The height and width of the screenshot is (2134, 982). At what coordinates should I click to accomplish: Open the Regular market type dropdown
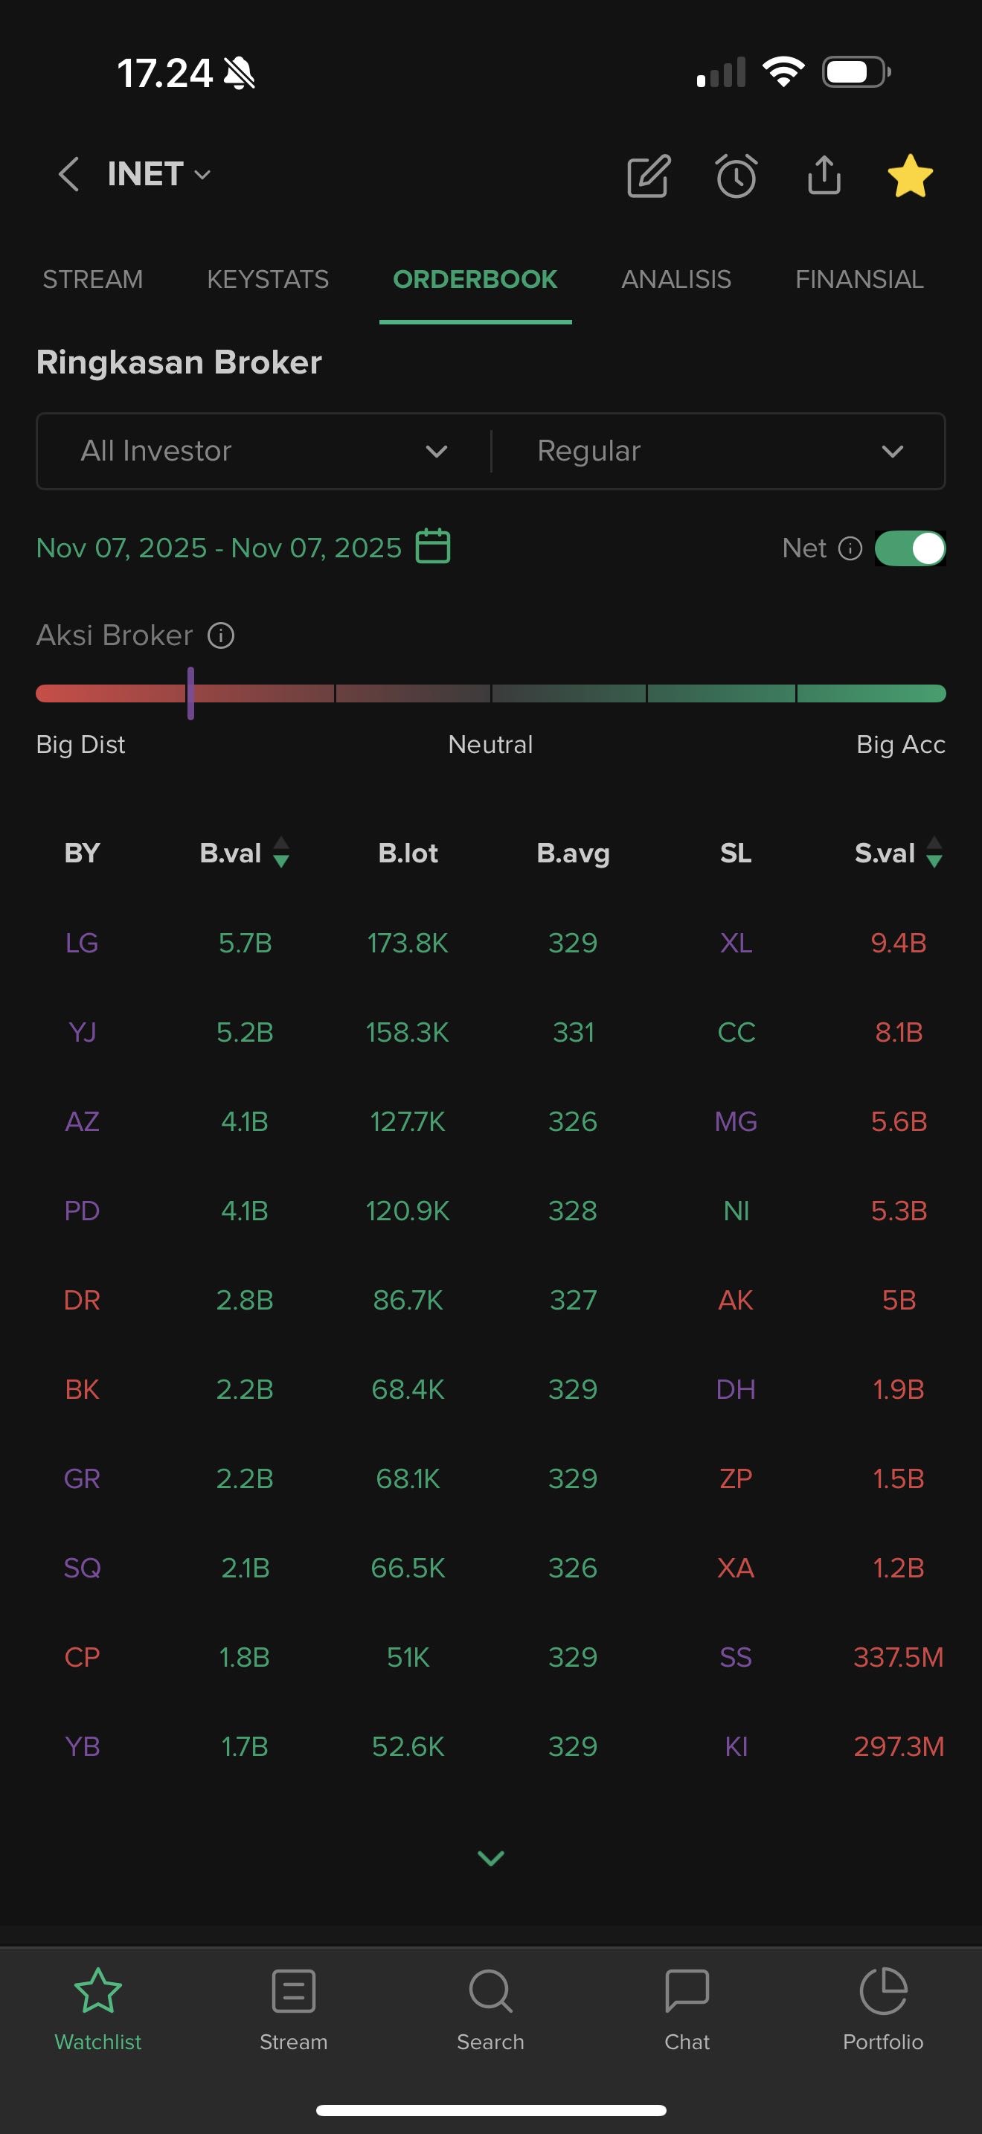click(x=718, y=452)
